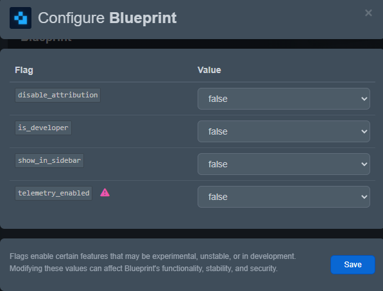
Task: Close the Configure Blueprint dialog
Action: tap(368, 13)
